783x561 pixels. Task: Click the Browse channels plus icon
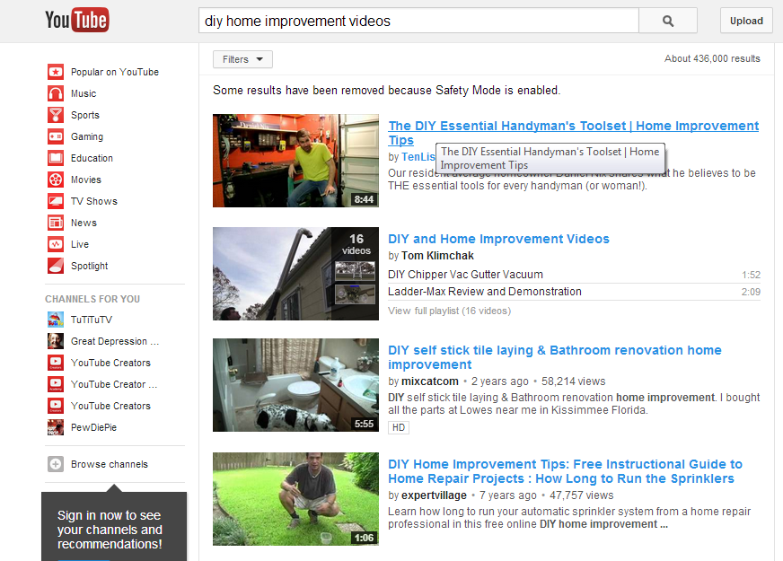pyautogui.click(x=56, y=464)
